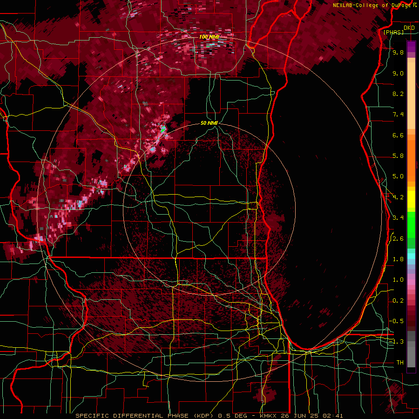
Task: Pick the gray bottom color bar segment
Action: click(x=411, y=357)
